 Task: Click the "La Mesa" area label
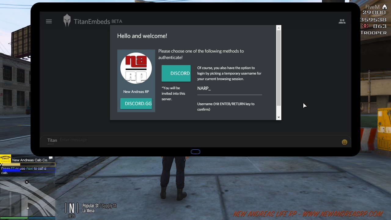tap(89, 211)
